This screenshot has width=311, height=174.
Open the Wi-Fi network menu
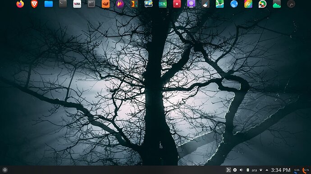tap(261, 170)
